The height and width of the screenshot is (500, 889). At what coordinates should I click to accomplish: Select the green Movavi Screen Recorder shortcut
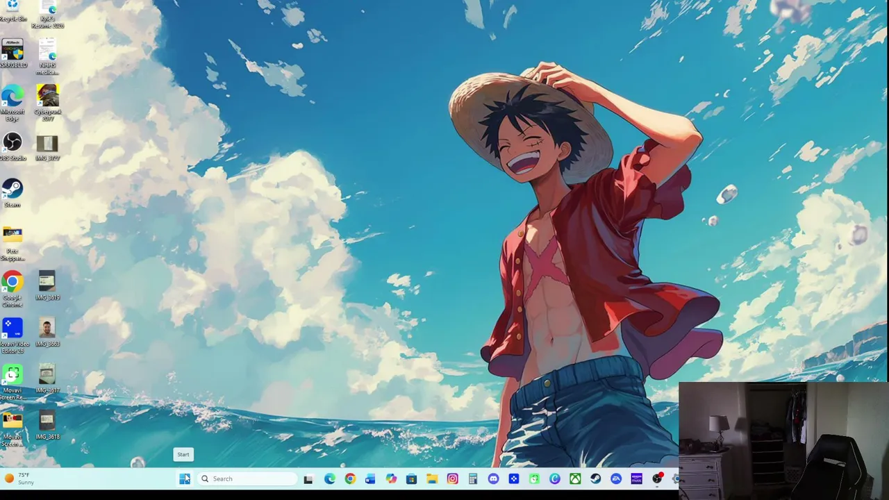point(13,382)
